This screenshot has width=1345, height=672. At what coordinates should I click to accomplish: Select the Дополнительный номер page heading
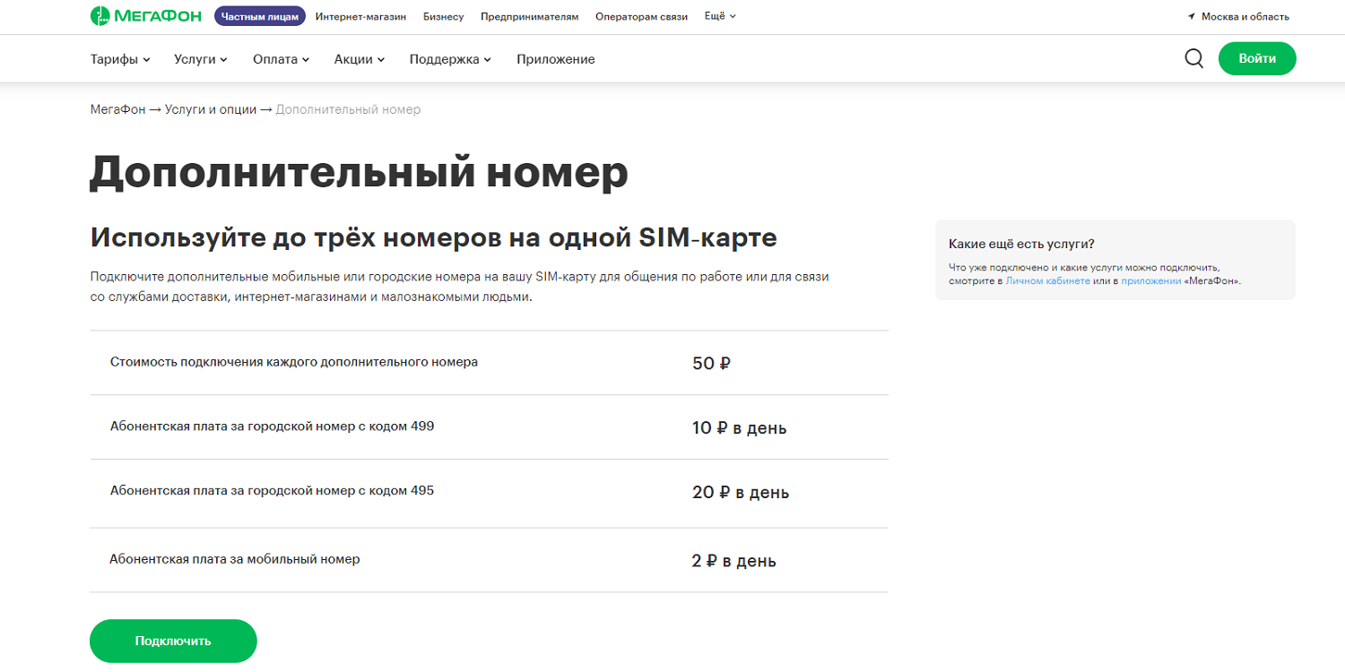click(x=359, y=173)
